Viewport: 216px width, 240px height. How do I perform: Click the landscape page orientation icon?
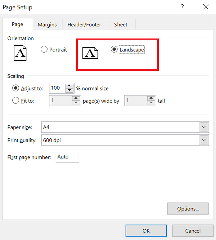90,53
